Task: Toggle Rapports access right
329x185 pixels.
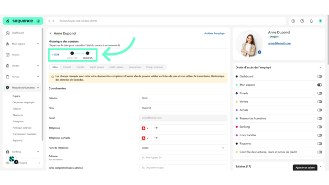Action: tap(319, 144)
